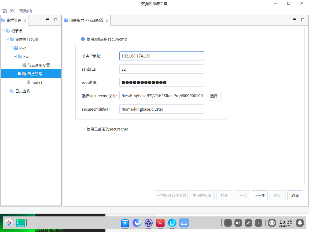Open the 窗口(W) menu
The image size is (309, 232).
point(9,11)
